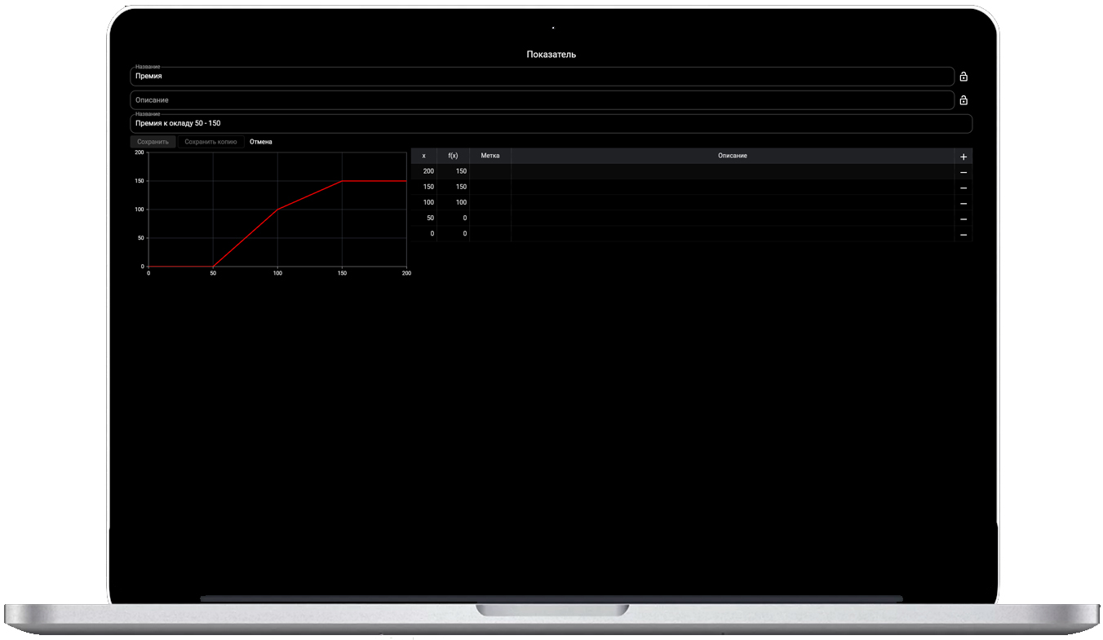This screenshot has height=640, width=1103.
Task: Edit the f(x) cell in the x=100 row
Action: (x=454, y=202)
